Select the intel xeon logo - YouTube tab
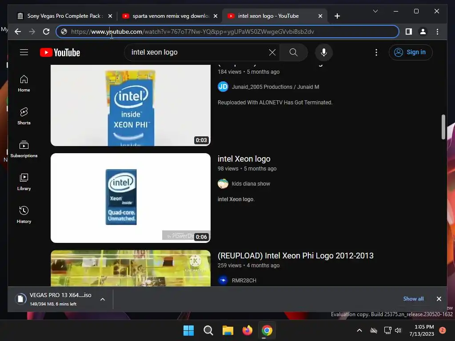The width and height of the screenshot is (455, 341). pos(275,16)
